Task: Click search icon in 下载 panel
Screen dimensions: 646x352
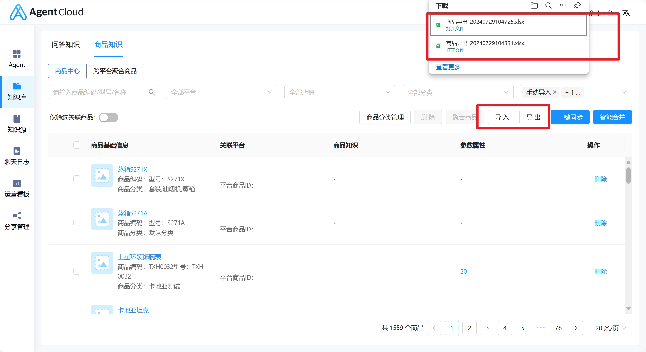Action: tap(548, 6)
